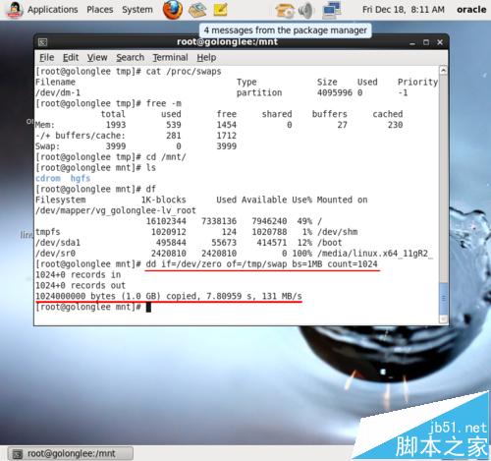The height and width of the screenshot is (461, 491).
Task: Click the GNOME foot logo icon
Action: pyautogui.click(x=14, y=10)
